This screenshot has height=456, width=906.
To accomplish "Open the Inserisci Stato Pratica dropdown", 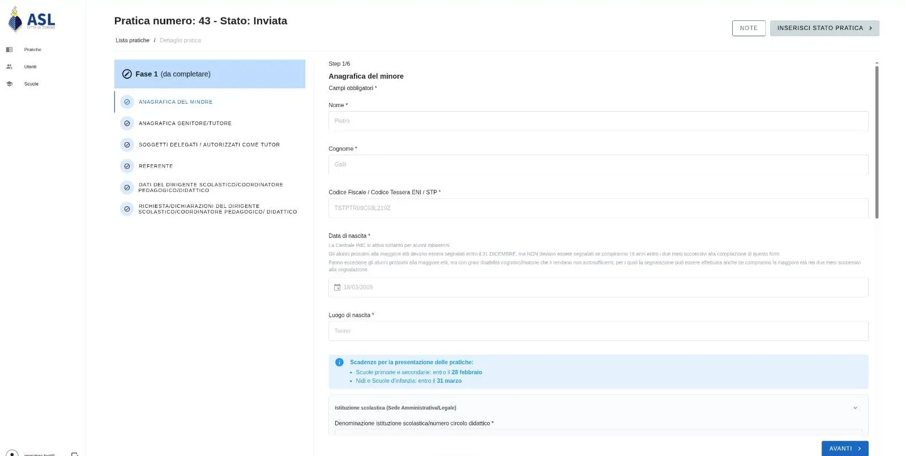I will (x=824, y=28).
